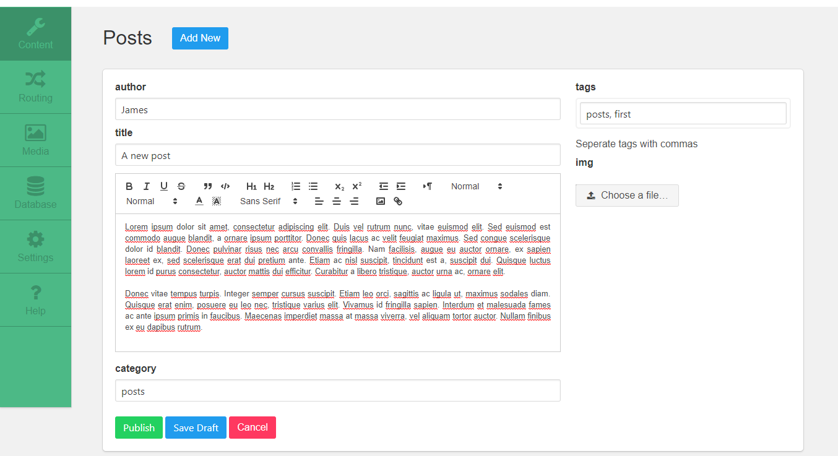This screenshot has width=838, height=456.
Task: Apply superscript formatting
Action: pos(356,186)
